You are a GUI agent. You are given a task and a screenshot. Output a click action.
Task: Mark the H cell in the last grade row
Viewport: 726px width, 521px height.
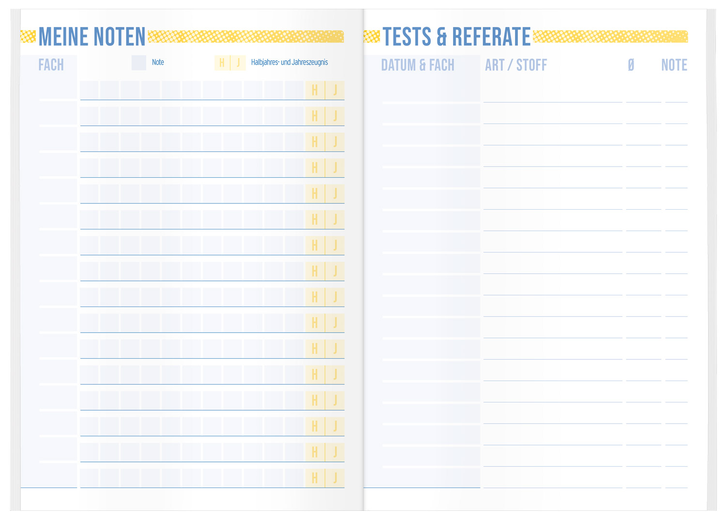point(315,478)
